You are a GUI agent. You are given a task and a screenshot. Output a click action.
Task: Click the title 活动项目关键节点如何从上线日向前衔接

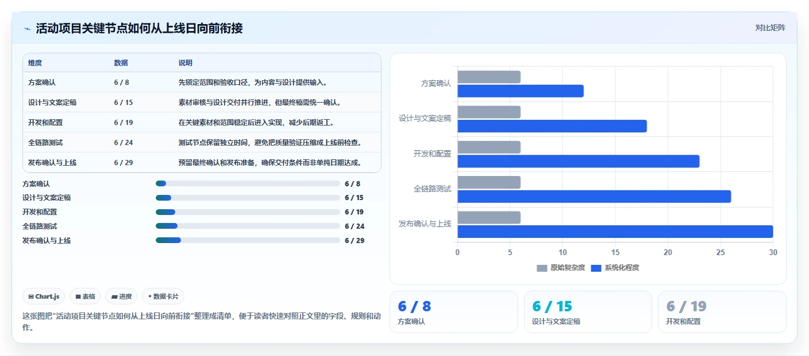coord(139,28)
